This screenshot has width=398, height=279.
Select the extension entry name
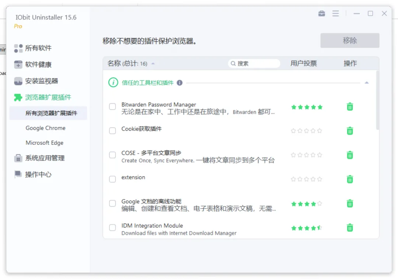click(133, 178)
